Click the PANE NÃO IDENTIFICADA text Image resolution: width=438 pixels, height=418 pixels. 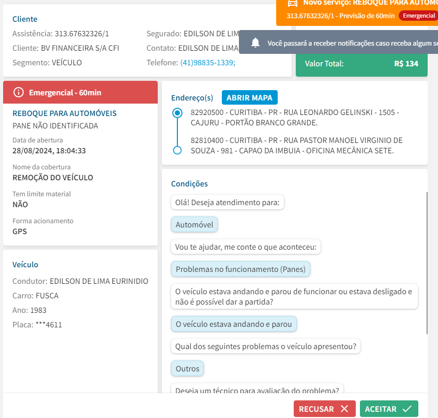tap(55, 126)
